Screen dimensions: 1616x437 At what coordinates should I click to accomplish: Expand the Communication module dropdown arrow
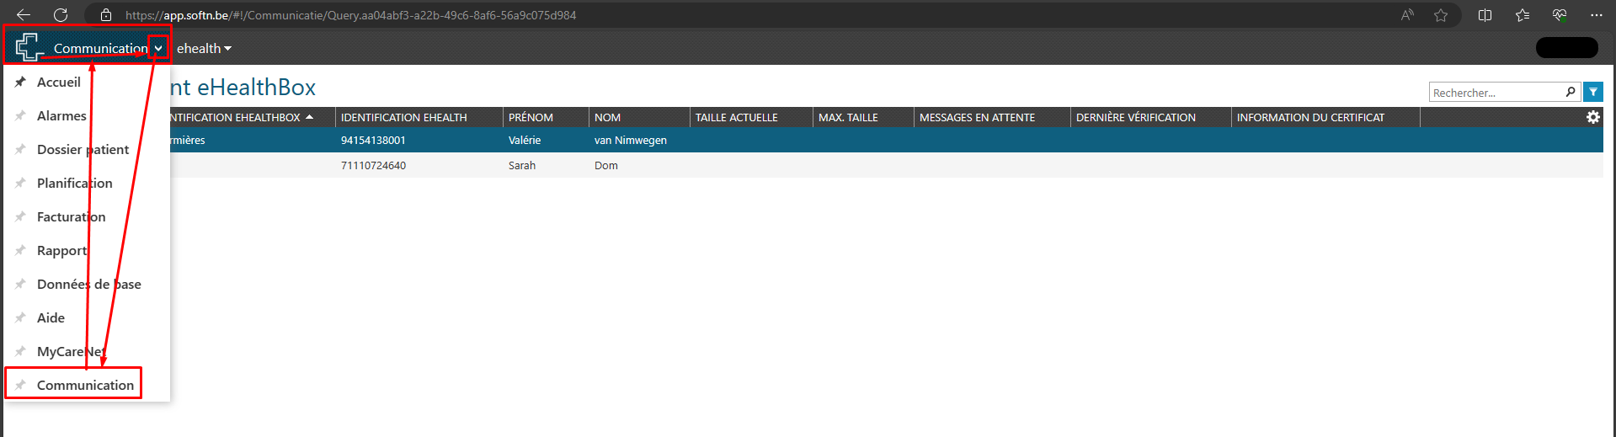(x=158, y=49)
